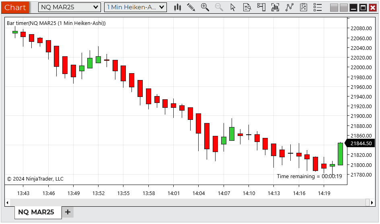Screen dimensions: 380x224
Task: Switch to the NQ MAR25 tab
Action: pos(36,212)
